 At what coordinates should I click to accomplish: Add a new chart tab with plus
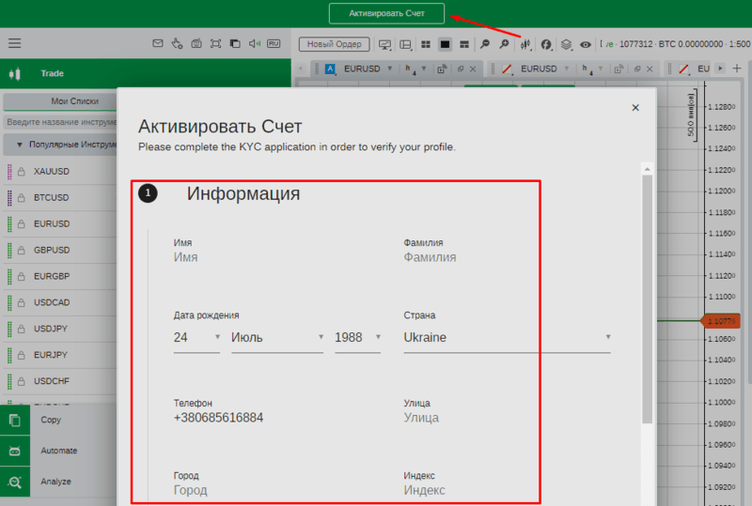pyautogui.click(x=737, y=69)
